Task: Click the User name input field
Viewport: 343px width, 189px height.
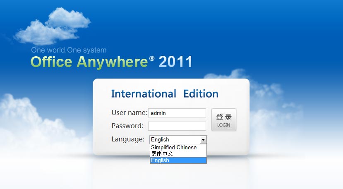Action: [177, 113]
